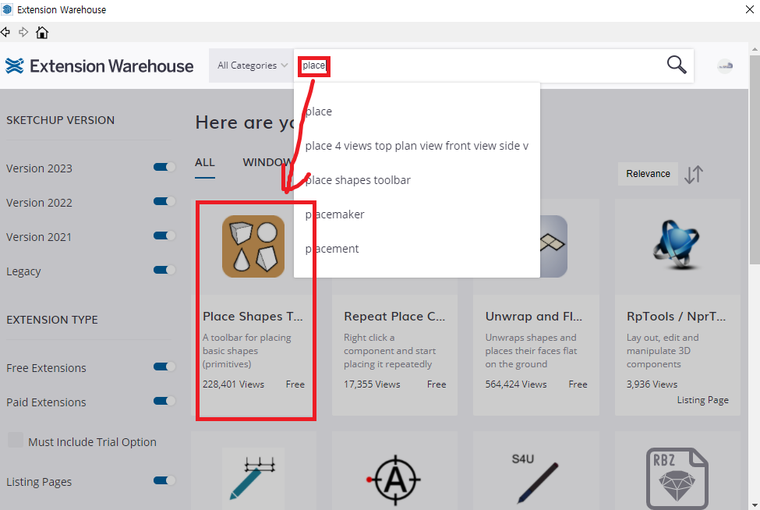Click scrollbar up arrow
The image size is (760, 510).
click(755, 49)
